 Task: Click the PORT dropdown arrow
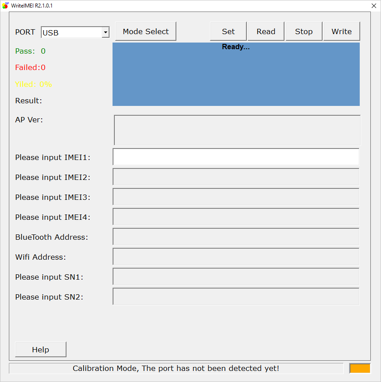coord(105,32)
